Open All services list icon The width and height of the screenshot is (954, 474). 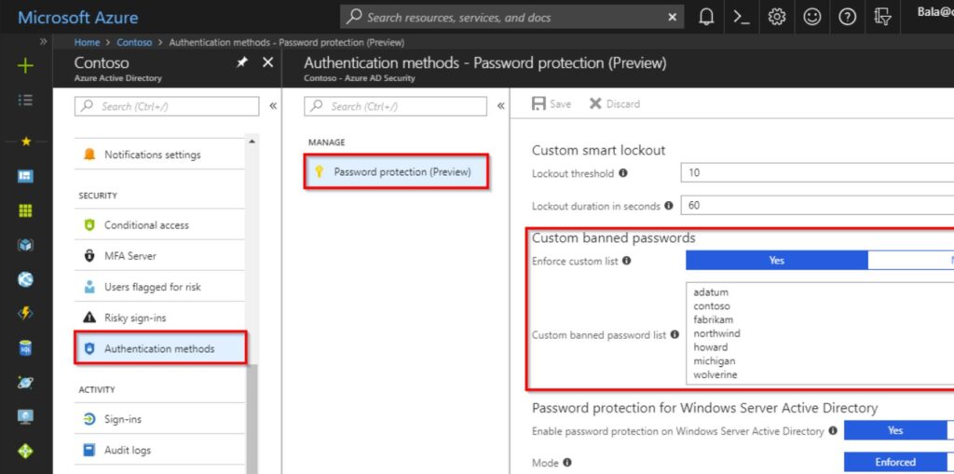(x=25, y=101)
